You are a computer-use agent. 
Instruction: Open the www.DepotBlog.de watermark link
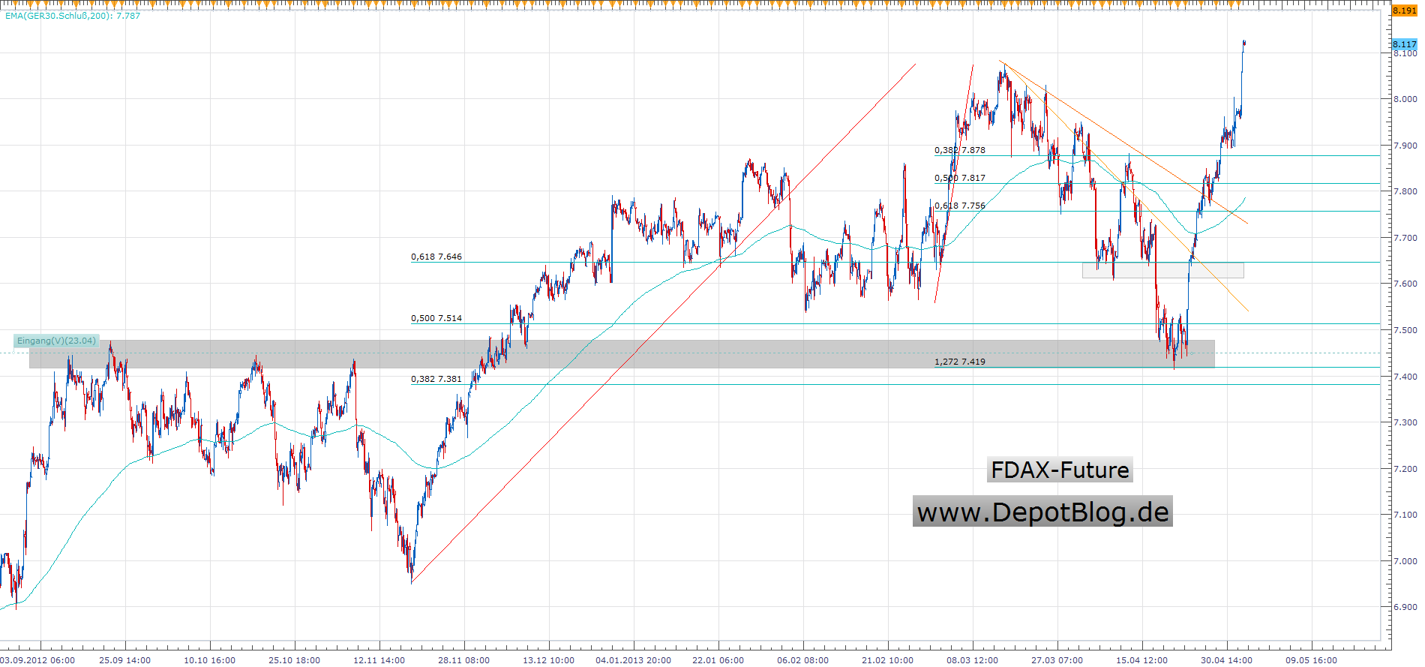pyautogui.click(x=1042, y=512)
